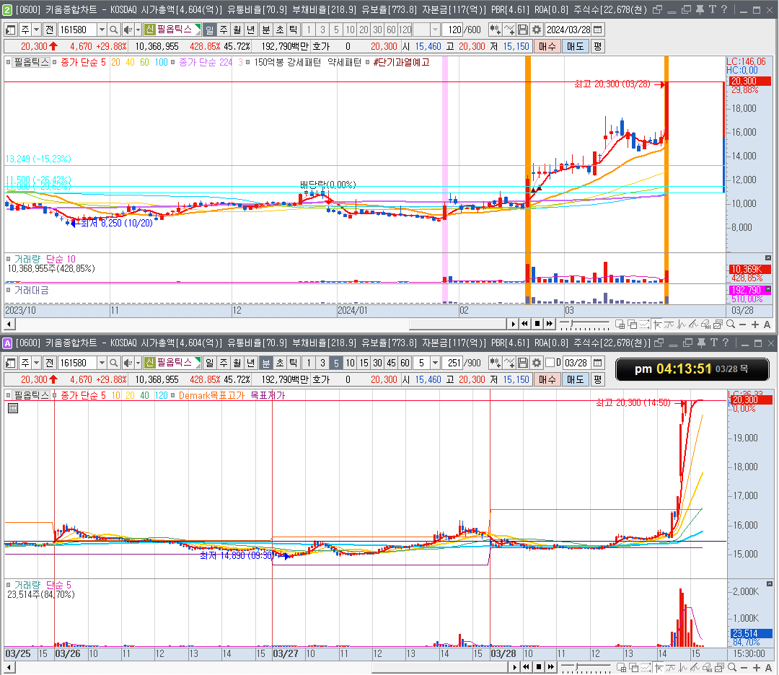Image resolution: width=779 pixels, height=675 pixels.
Task: Pin the upper window with pushpin icon
Action: point(700,9)
